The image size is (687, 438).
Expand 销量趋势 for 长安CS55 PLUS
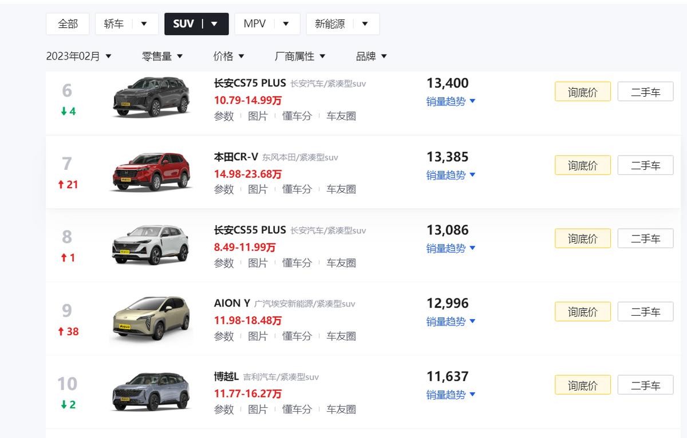pyautogui.click(x=451, y=248)
